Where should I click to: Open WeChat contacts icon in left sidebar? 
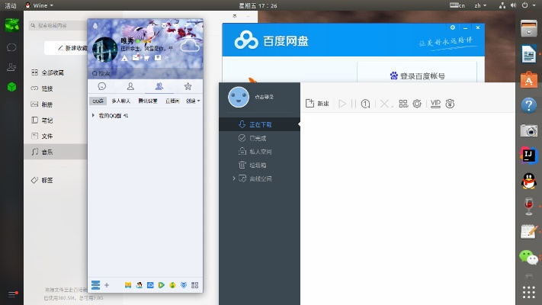11,67
